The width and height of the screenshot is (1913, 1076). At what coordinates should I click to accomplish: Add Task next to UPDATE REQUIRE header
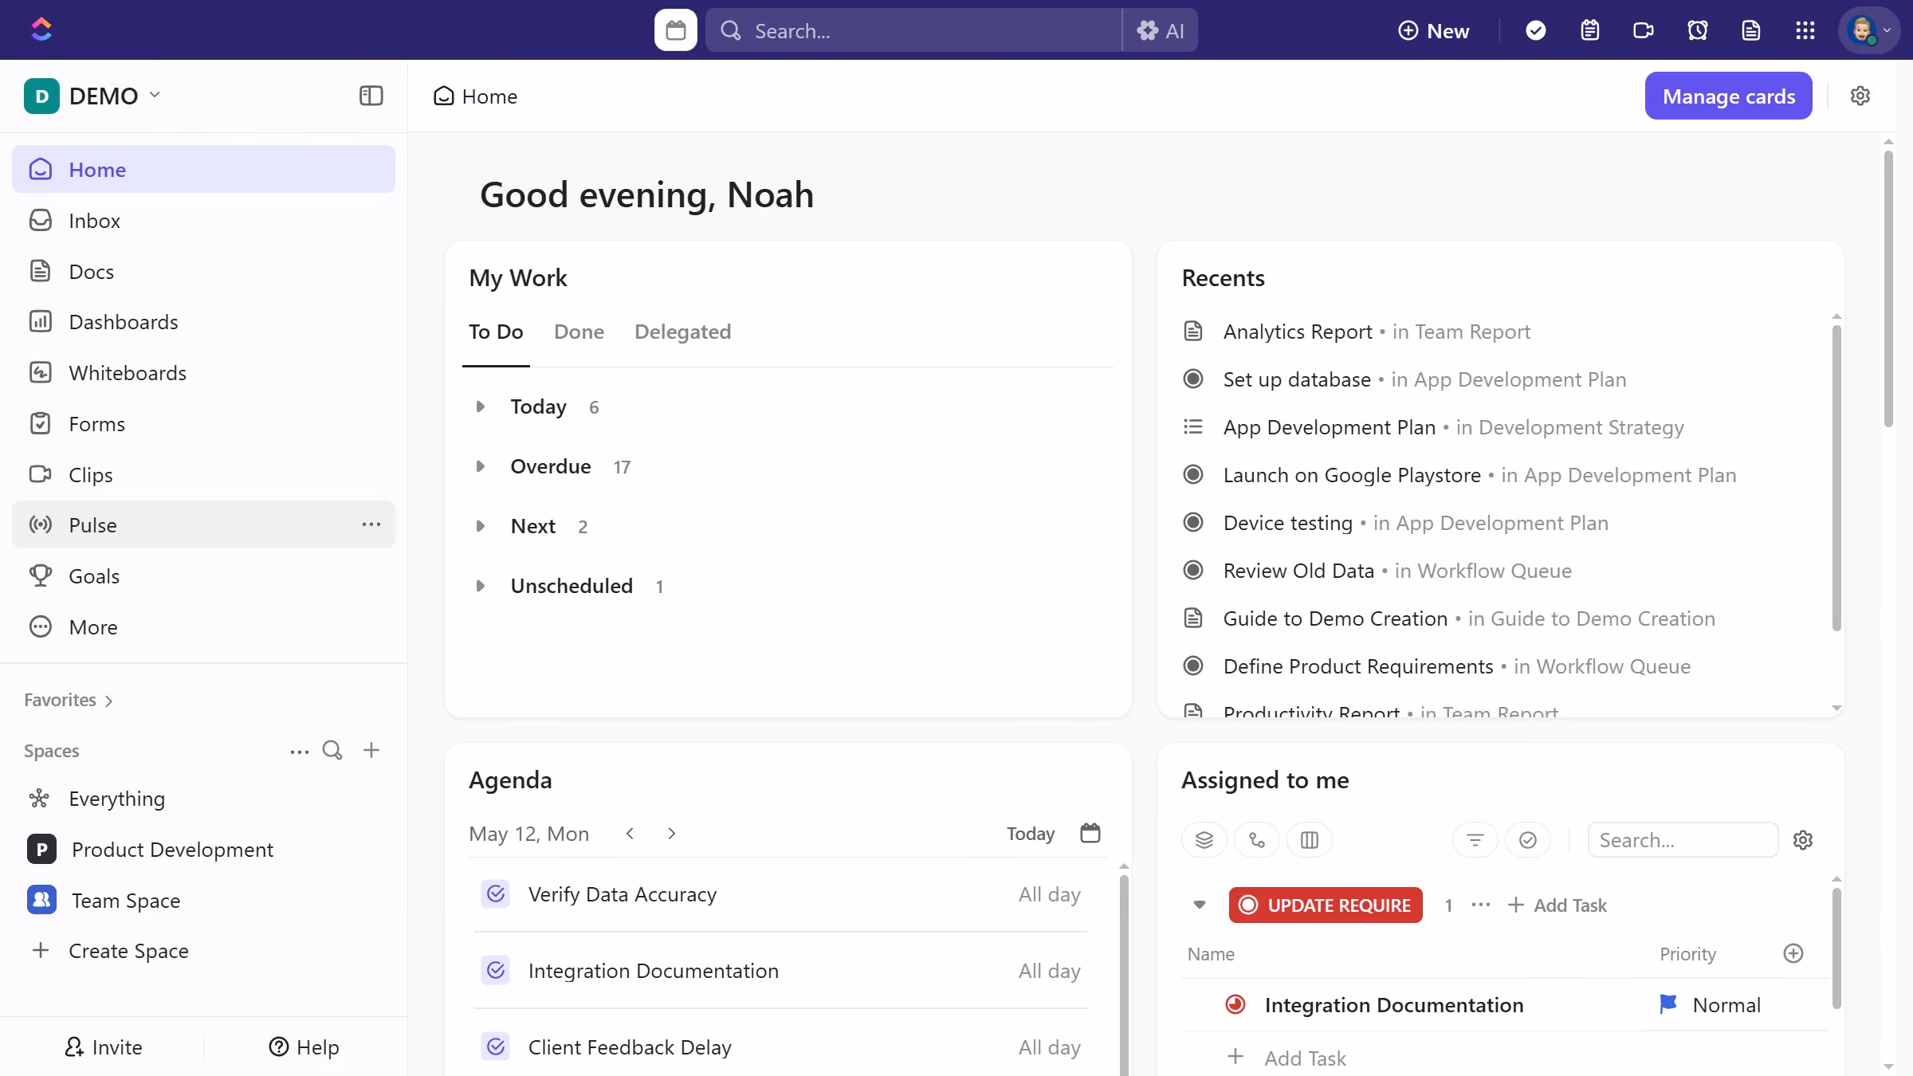click(x=1557, y=905)
